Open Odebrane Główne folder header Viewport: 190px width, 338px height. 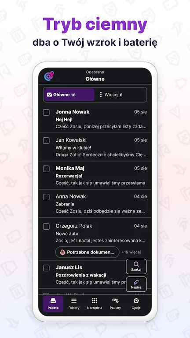pos(95,76)
